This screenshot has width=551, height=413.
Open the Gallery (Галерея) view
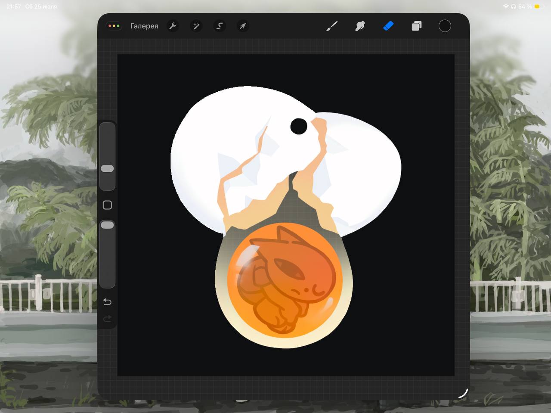pyautogui.click(x=144, y=26)
